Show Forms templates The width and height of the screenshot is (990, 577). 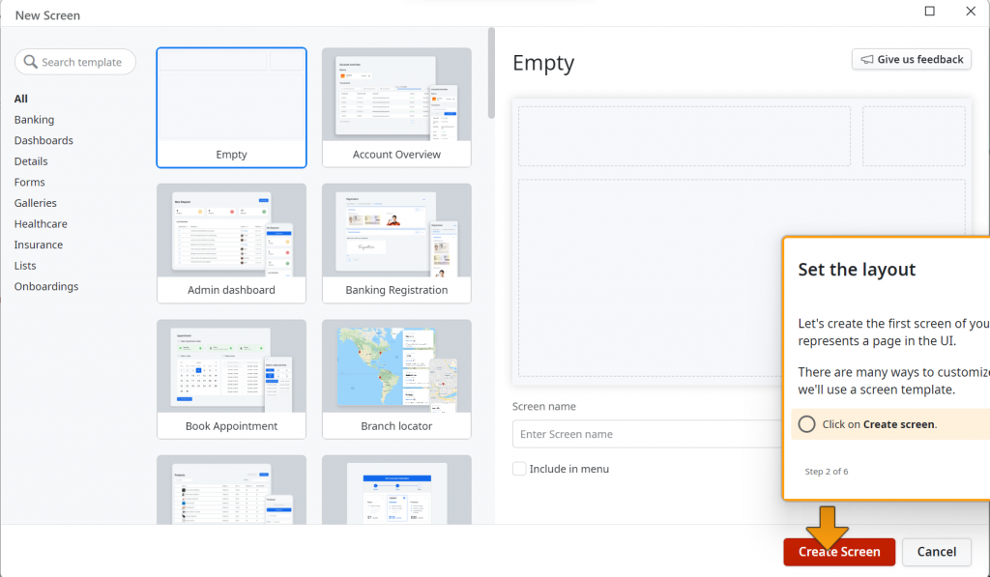30,182
